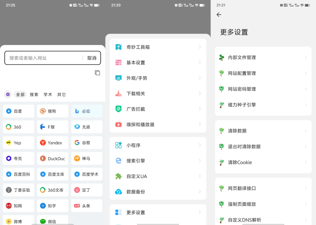316x225 pixels.
Task: Select the 微博 search tile
Action: coord(19,221)
